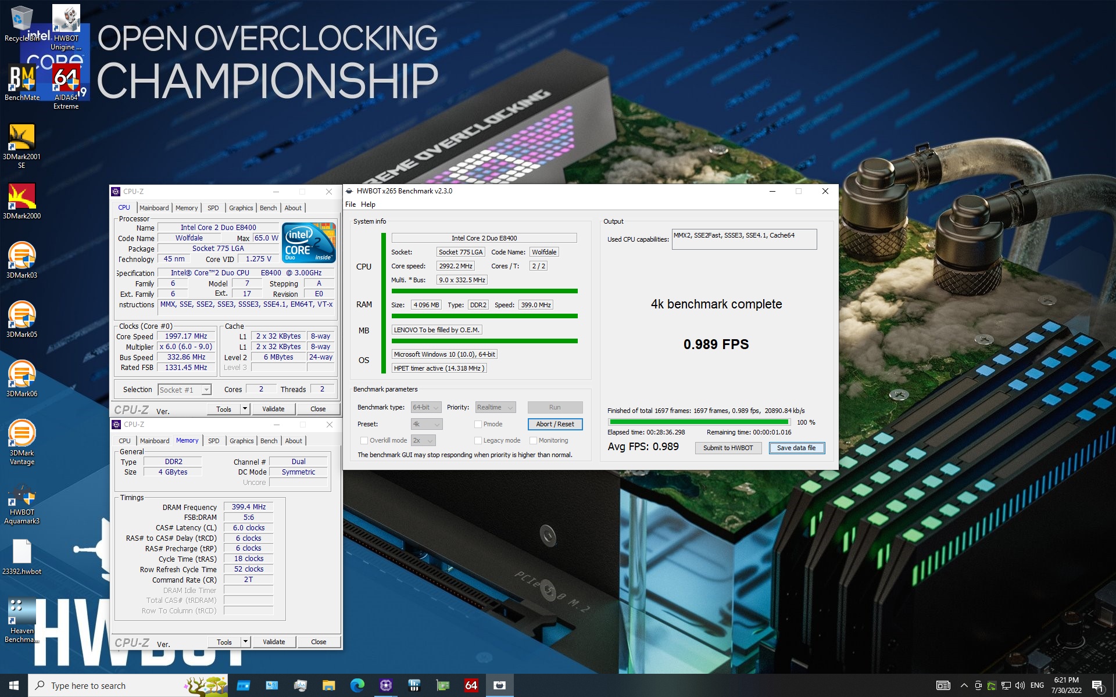Switch to SPD tab in lower CPU-Z

click(214, 441)
